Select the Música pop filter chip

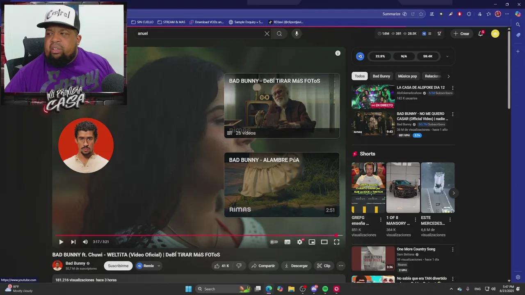(407, 76)
